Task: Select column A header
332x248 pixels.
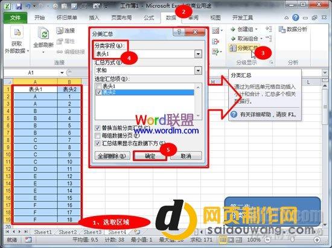Action: click(x=35, y=81)
